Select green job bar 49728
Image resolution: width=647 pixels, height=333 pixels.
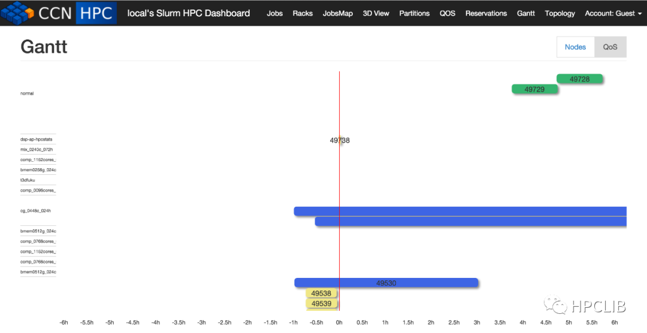pos(579,79)
